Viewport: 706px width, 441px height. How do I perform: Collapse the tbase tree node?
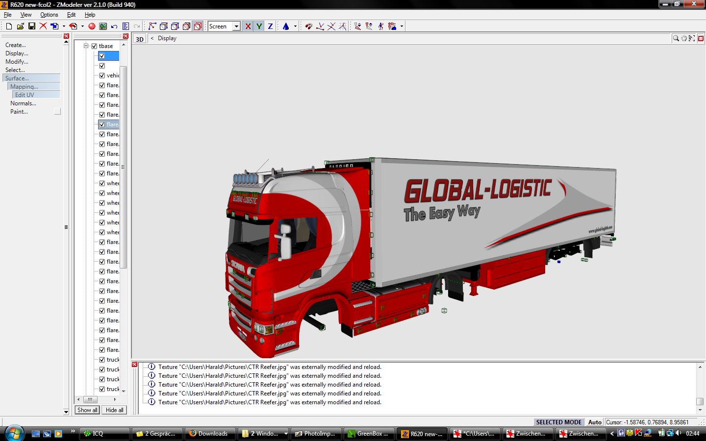tap(86, 46)
